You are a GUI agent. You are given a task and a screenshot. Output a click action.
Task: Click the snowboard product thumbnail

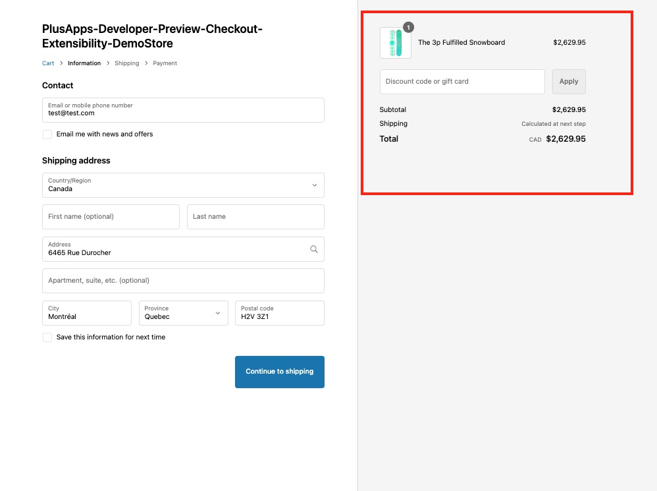coord(395,43)
